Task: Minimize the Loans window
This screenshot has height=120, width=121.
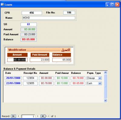Action: [108, 5]
